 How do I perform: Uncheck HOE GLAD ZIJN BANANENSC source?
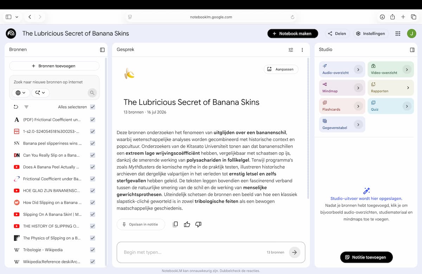click(92, 191)
